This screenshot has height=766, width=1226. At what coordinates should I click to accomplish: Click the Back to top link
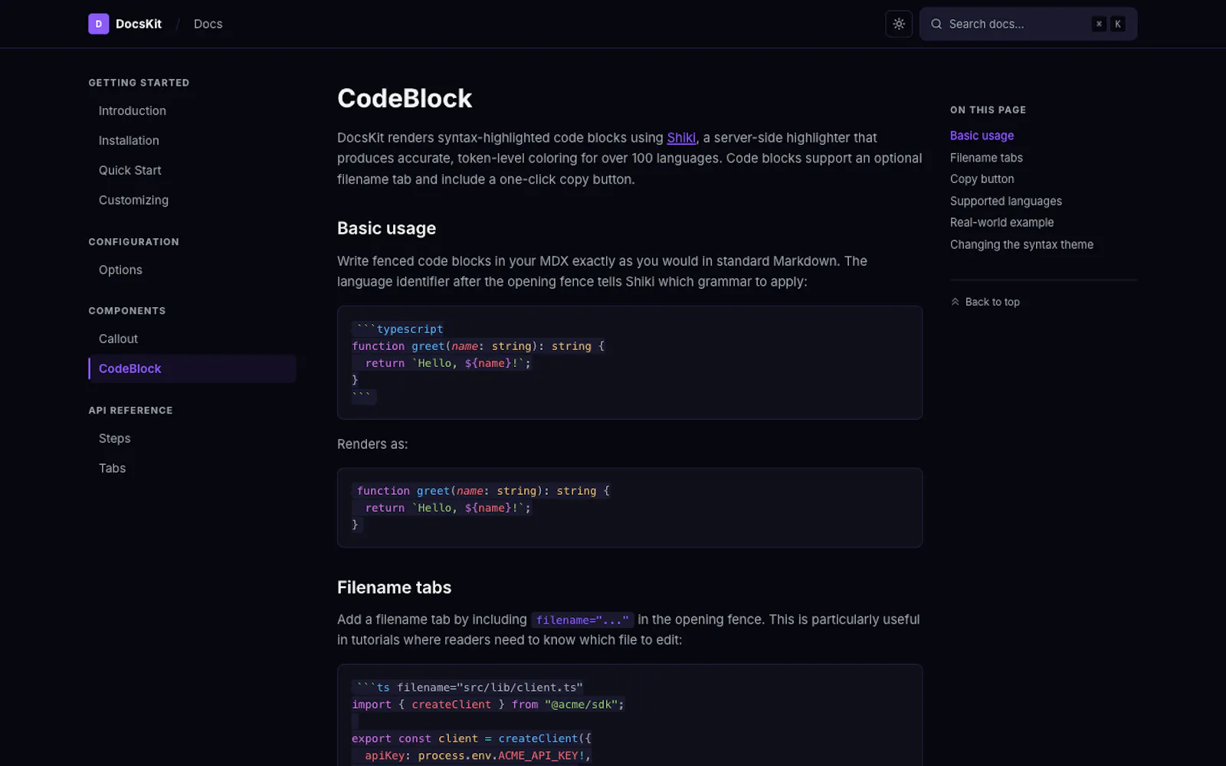click(985, 302)
